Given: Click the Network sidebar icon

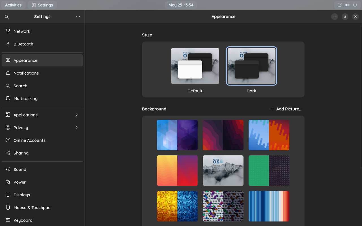Looking at the screenshot, I should coord(8,31).
